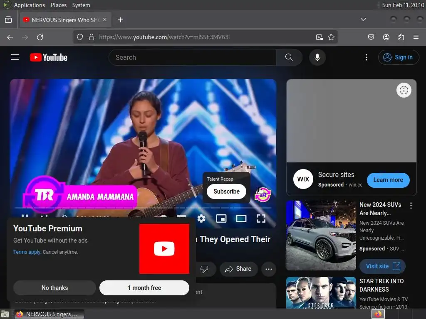Switch to theater mode

[x=241, y=218]
